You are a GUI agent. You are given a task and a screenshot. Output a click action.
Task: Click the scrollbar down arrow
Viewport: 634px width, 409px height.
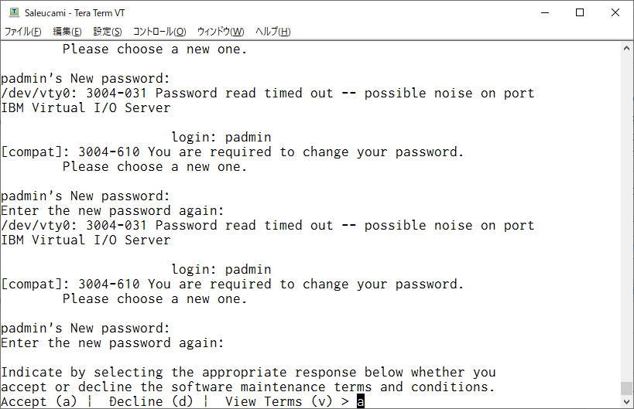626,402
